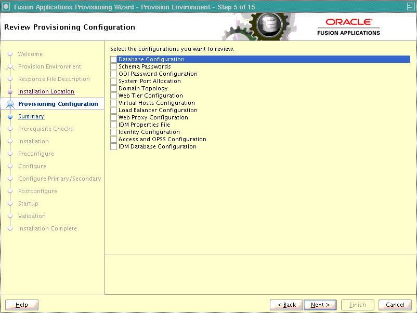Viewport: 417px width, 313px height.
Task: Click the Validation step label
Action: [32, 216]
